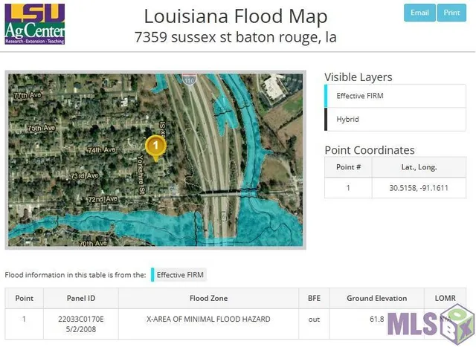The image size is (476, 347).
Task: Click the BFE value 'out'
Action: [314, 320]
